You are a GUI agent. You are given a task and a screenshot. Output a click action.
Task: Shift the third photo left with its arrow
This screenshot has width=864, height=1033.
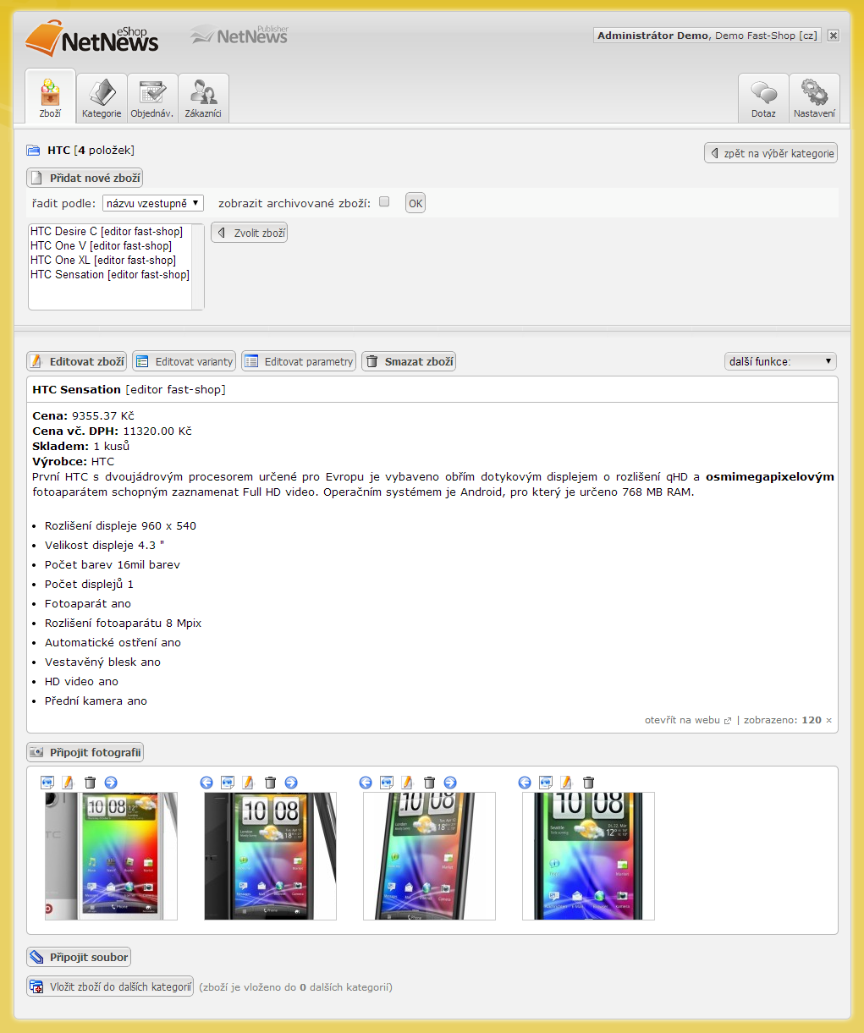pyautogui.click(x=366, y=783)
